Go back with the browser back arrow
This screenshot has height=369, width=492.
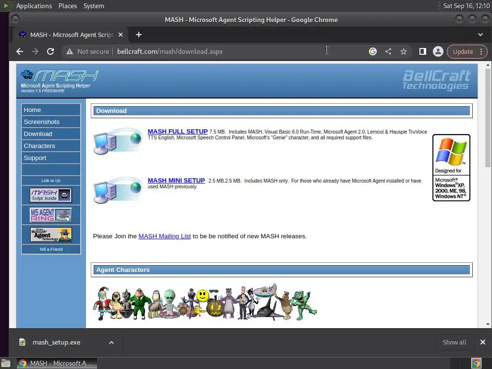point(20,51)
